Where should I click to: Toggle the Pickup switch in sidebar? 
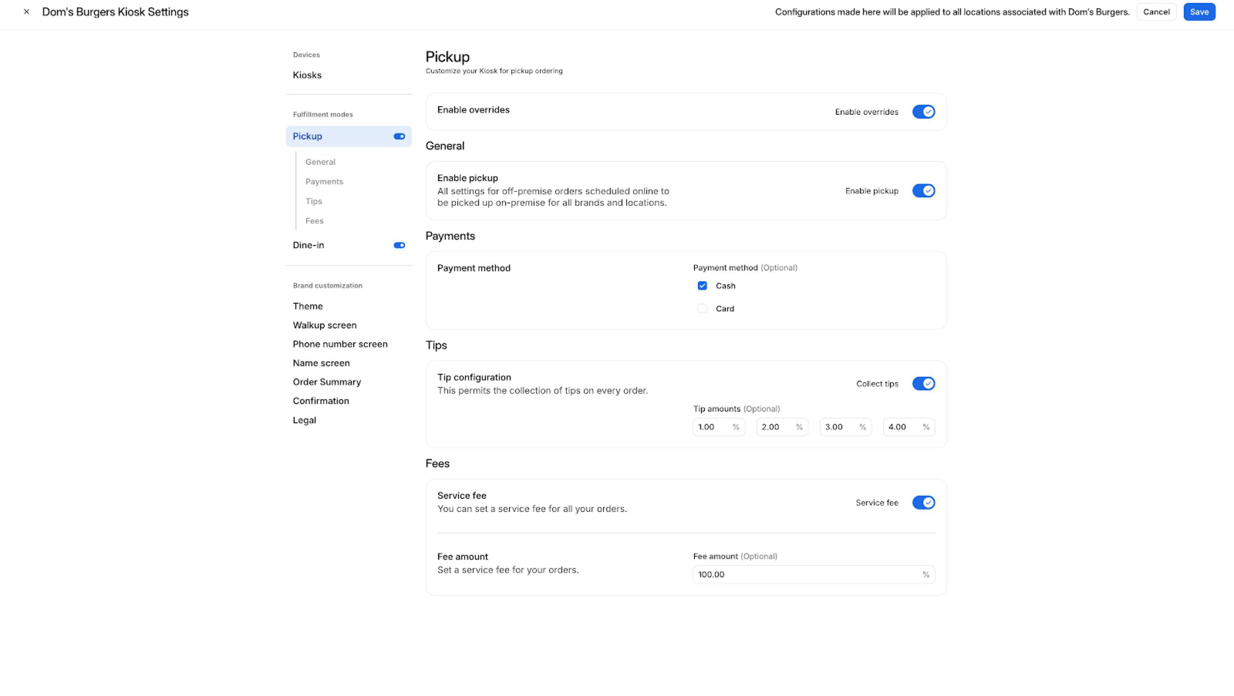click(x=399, y=136)
